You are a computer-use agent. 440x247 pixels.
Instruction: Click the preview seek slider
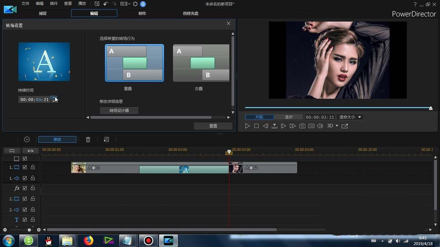coord(337,107)
